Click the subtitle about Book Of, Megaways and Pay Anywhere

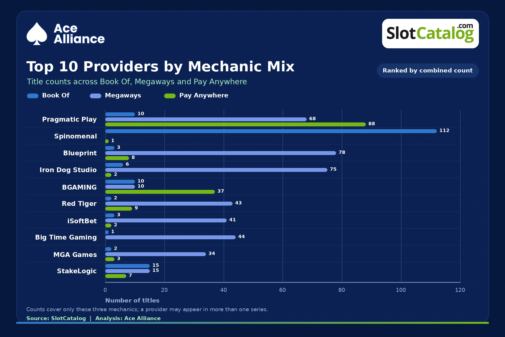click(x=137, y=82)
